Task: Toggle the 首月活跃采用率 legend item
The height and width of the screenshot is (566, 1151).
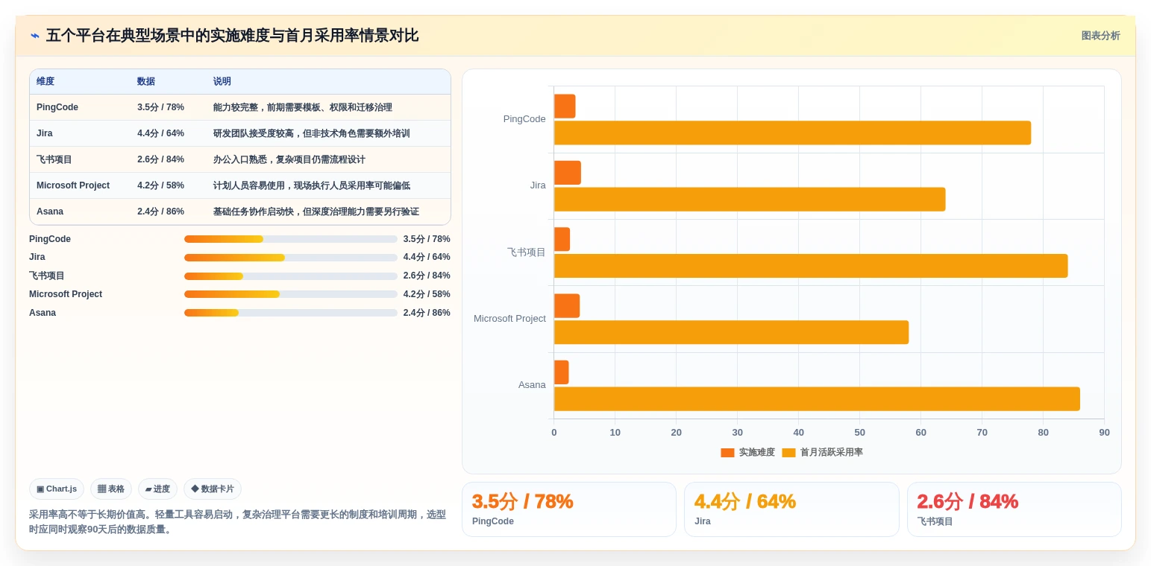Action: (822, 452)
